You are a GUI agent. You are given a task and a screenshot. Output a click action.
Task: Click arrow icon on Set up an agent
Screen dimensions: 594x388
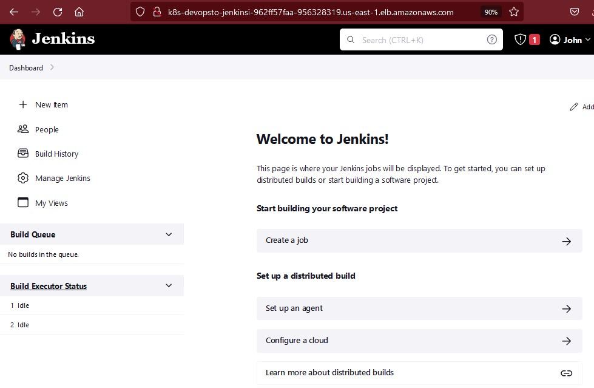[566, 308]
